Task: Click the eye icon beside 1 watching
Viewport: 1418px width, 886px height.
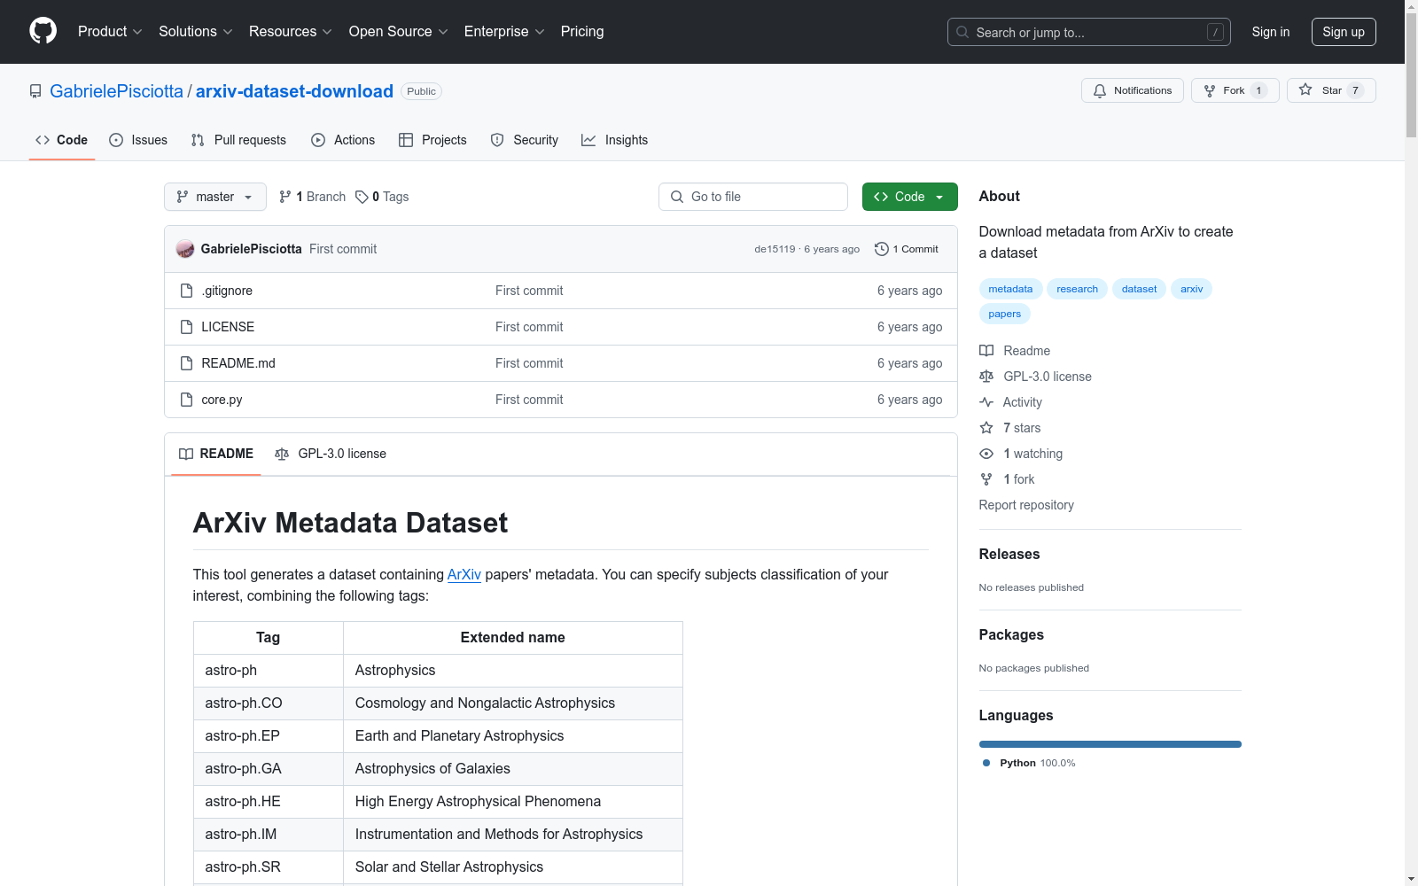Action: click(986, 454)
